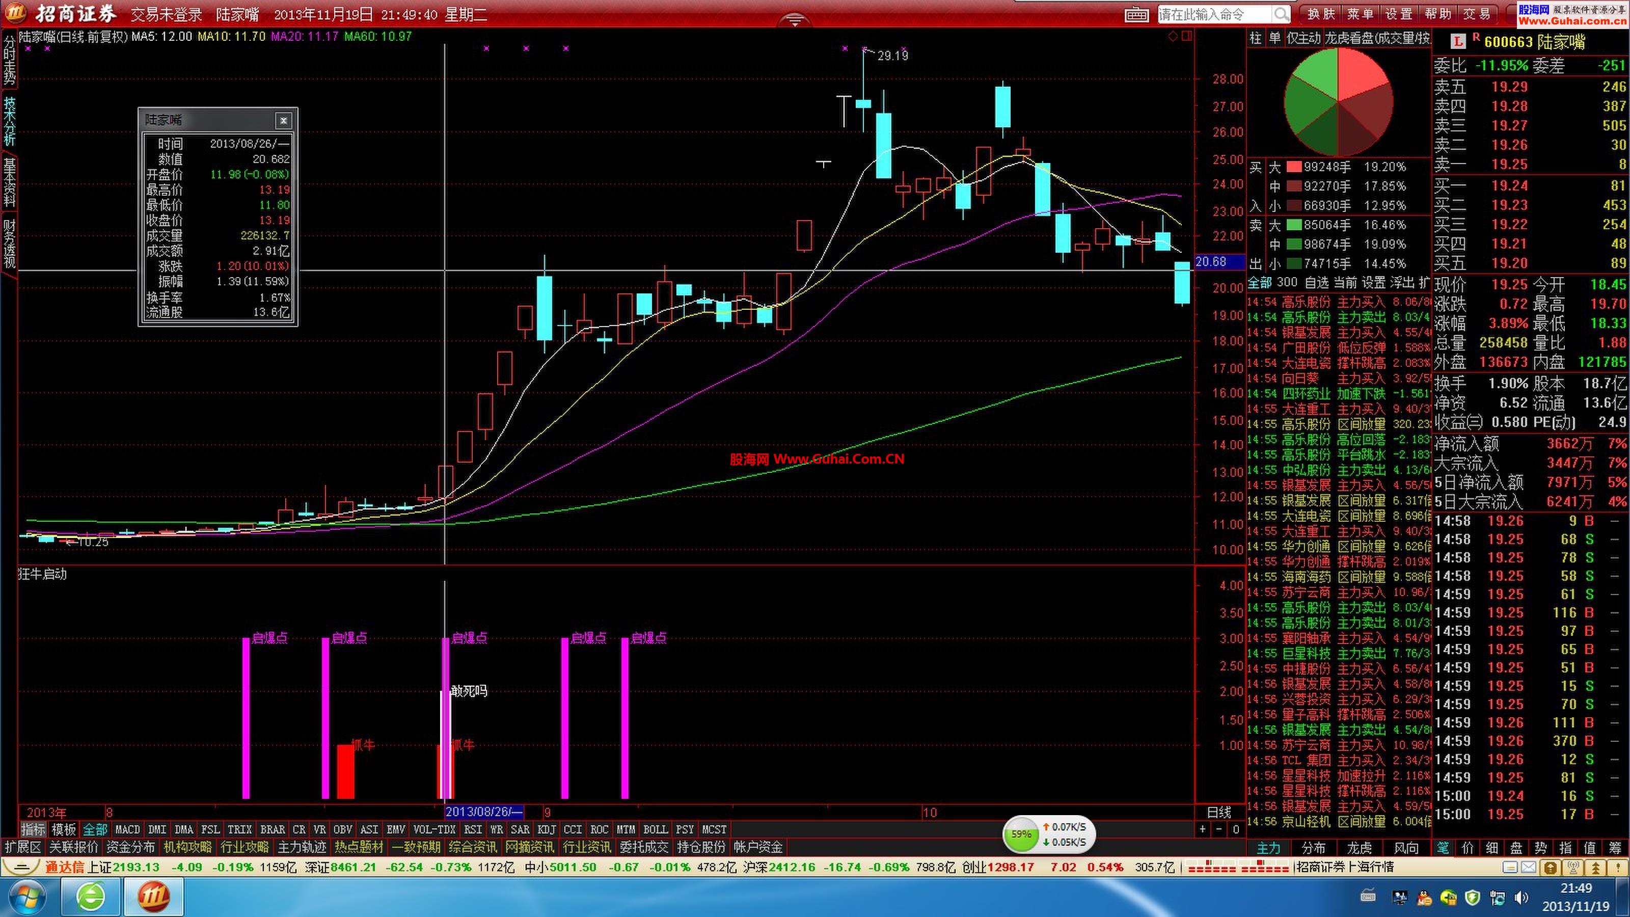Screen dimensions: 1630x917
Task: Click the diamond marker icon above chart
Action: [x=1173, y=37]
